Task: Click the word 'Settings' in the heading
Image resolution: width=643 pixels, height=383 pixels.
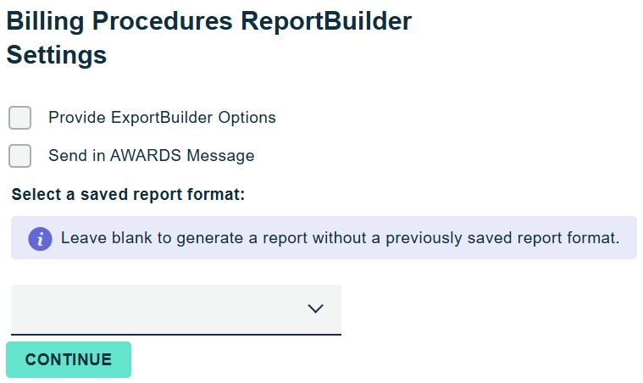Action: tap(57, 55)
